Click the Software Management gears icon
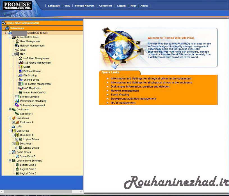The width and height of the screenshot is (229, 196). coord(17,105)
